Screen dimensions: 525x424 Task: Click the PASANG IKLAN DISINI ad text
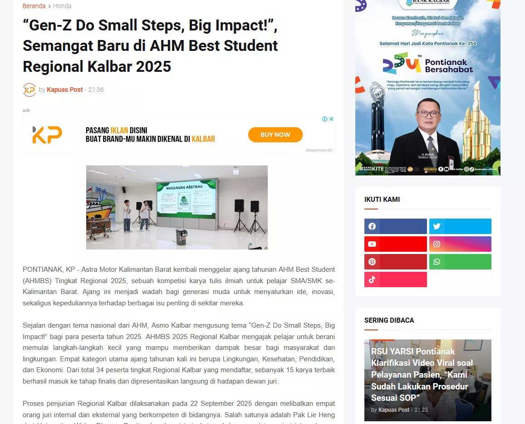point(117,130)
